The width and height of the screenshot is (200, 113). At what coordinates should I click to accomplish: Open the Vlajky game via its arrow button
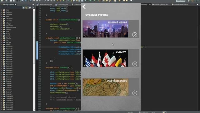pos(135,64)
